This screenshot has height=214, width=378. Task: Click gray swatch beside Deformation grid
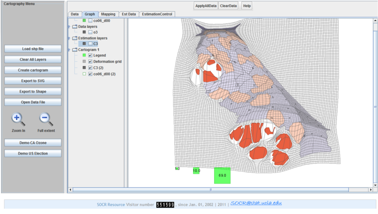click(x=84, y=61)
